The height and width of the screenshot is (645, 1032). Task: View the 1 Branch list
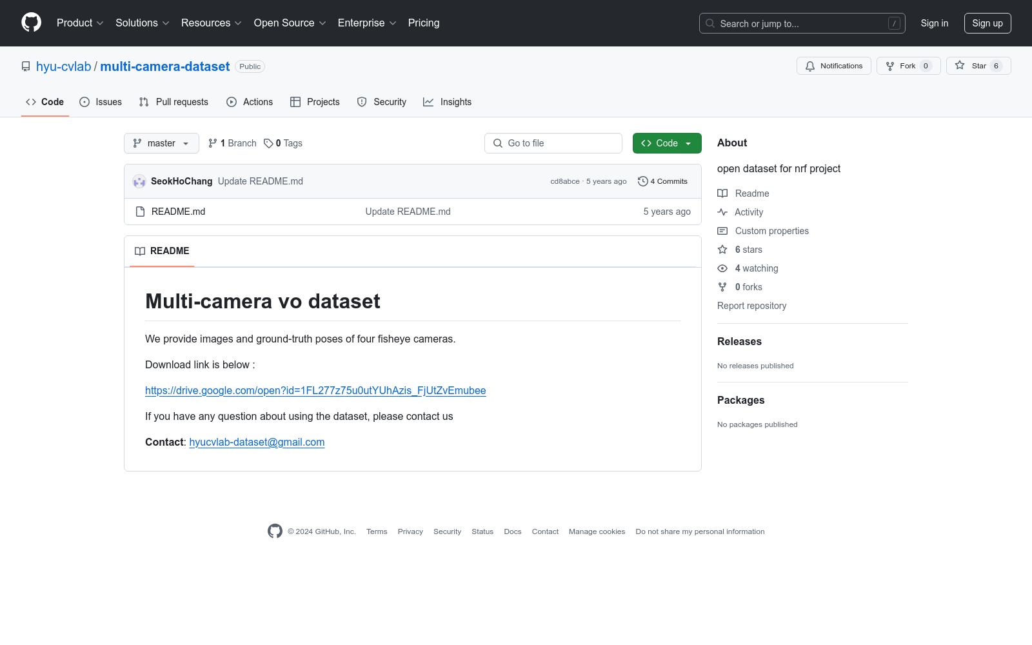pos(232,143)
